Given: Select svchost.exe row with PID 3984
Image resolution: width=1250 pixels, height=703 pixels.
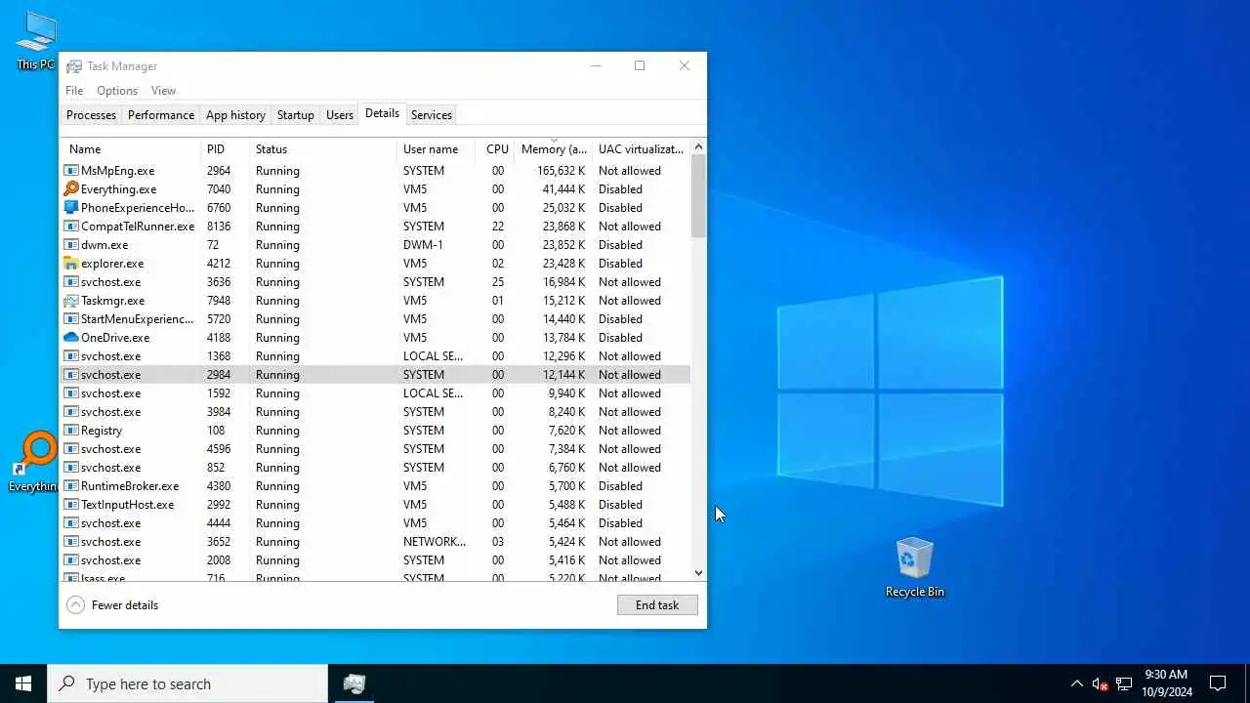Looking at the screenshot, I should click(376, 411).
